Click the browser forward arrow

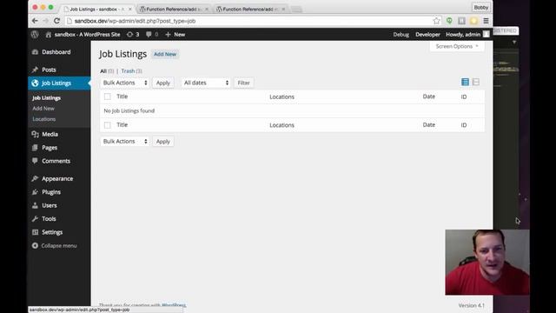(46, 21)
